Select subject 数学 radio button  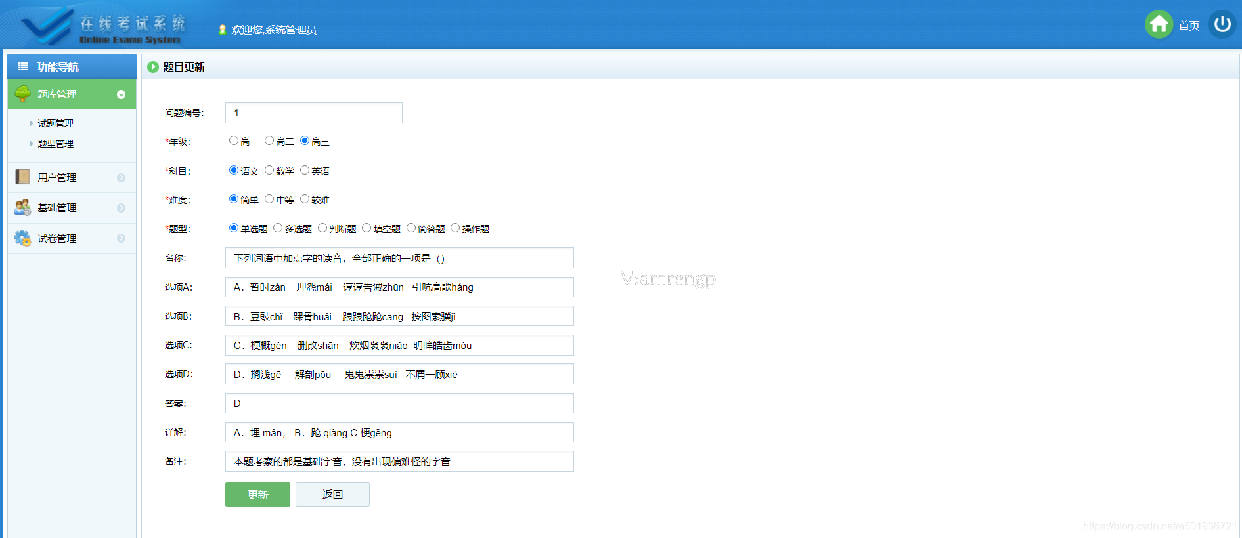269,170
